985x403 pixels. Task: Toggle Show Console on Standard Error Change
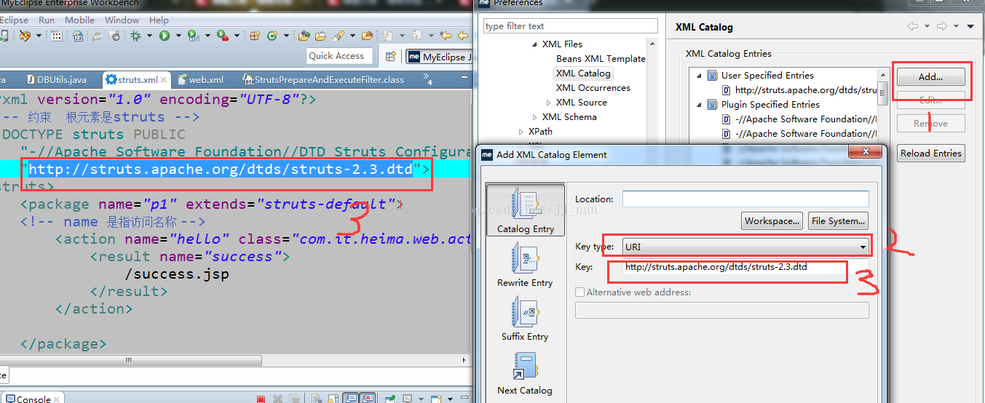pos(368,399)
